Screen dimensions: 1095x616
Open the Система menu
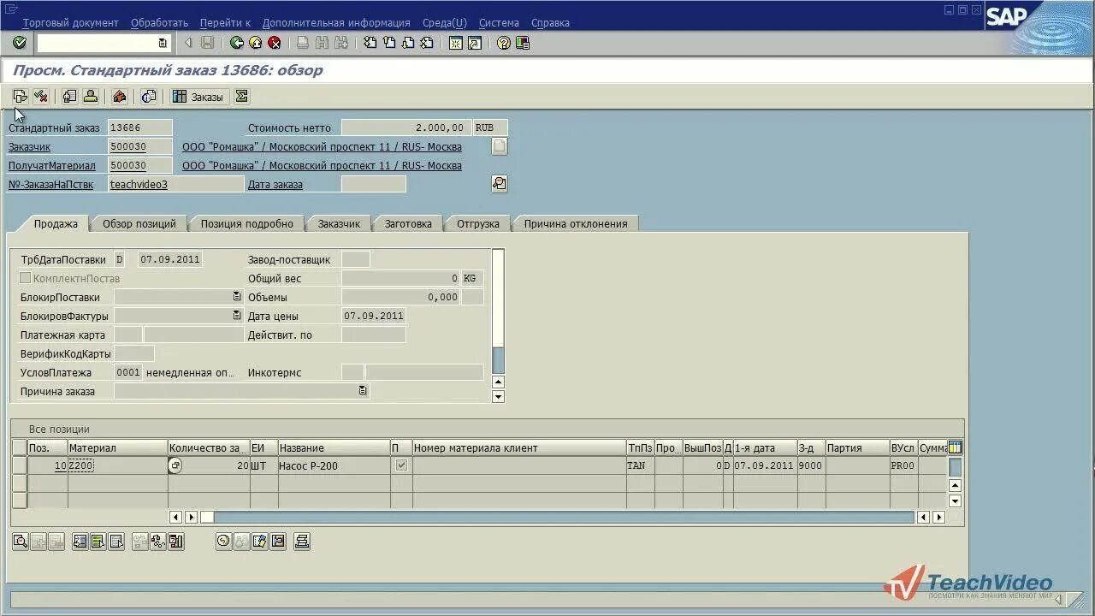(499, 23)
